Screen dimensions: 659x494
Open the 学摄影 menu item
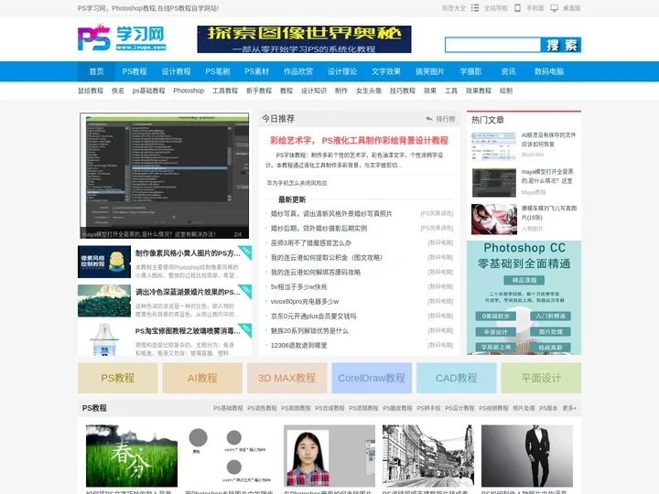coord(470,71)
